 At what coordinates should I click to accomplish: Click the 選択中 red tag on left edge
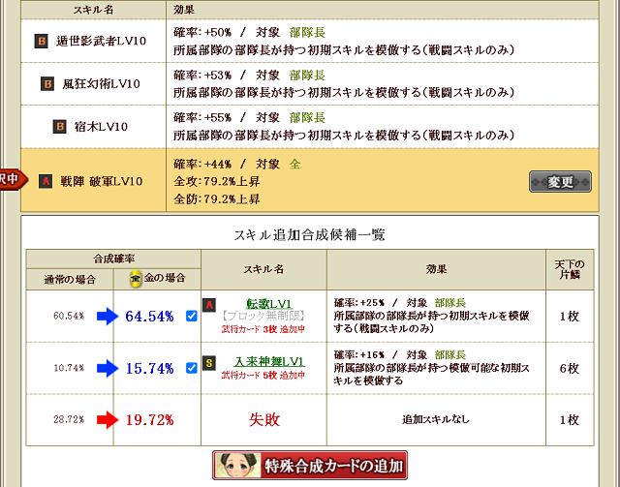(10, 180)
